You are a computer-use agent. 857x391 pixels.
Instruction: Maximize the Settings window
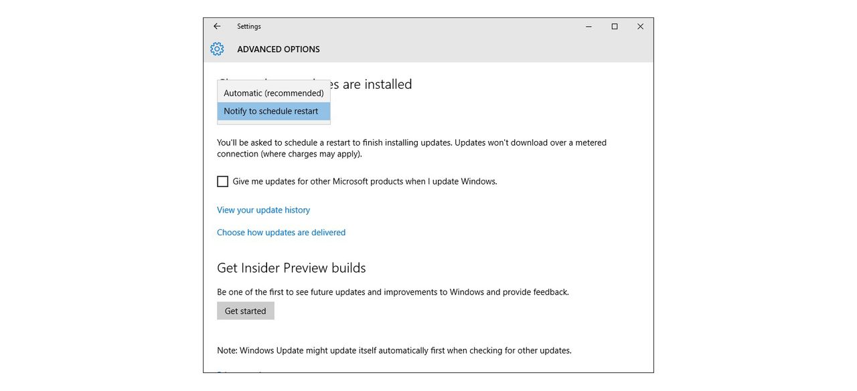tap(615, 27)
